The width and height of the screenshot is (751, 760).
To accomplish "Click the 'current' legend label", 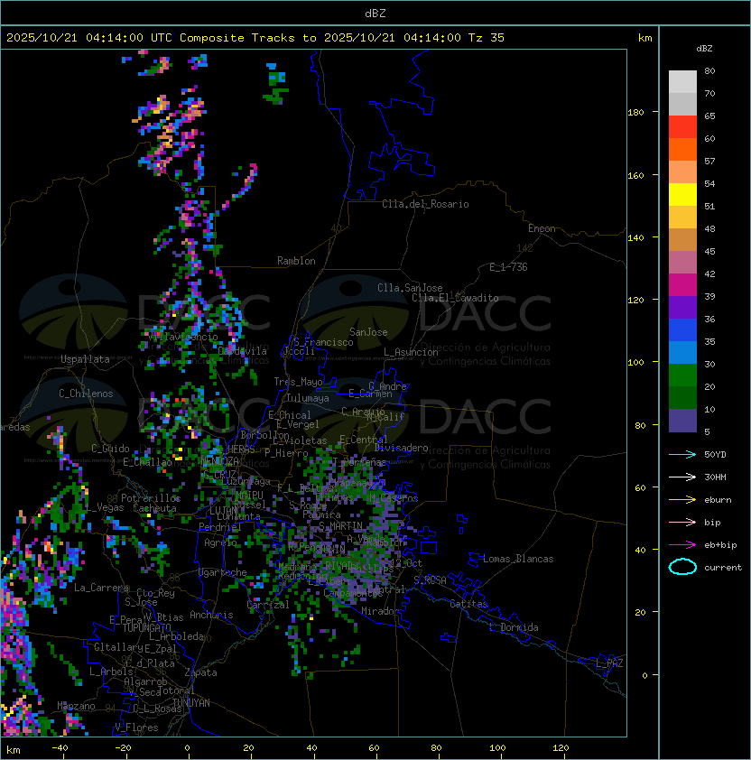I will point(723,567).
